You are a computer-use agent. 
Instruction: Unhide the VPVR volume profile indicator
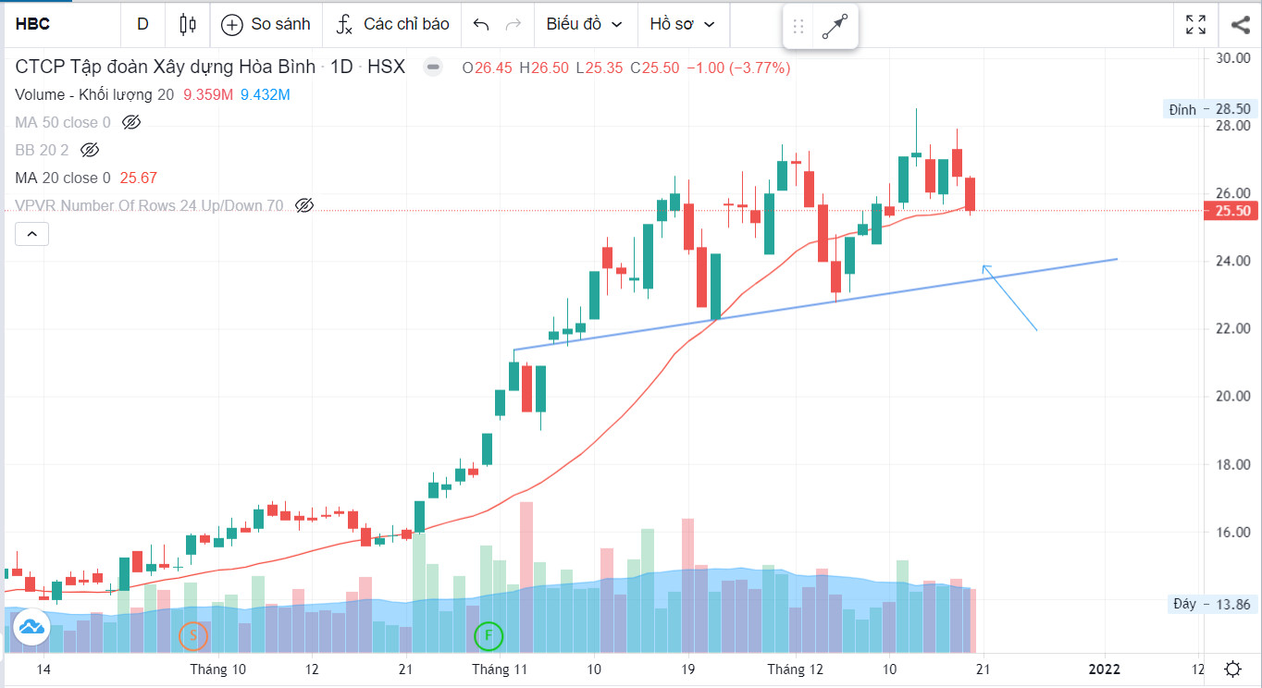[304, 205]
